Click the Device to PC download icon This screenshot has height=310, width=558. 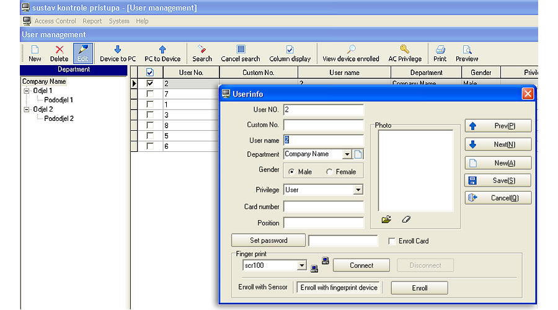118,50
